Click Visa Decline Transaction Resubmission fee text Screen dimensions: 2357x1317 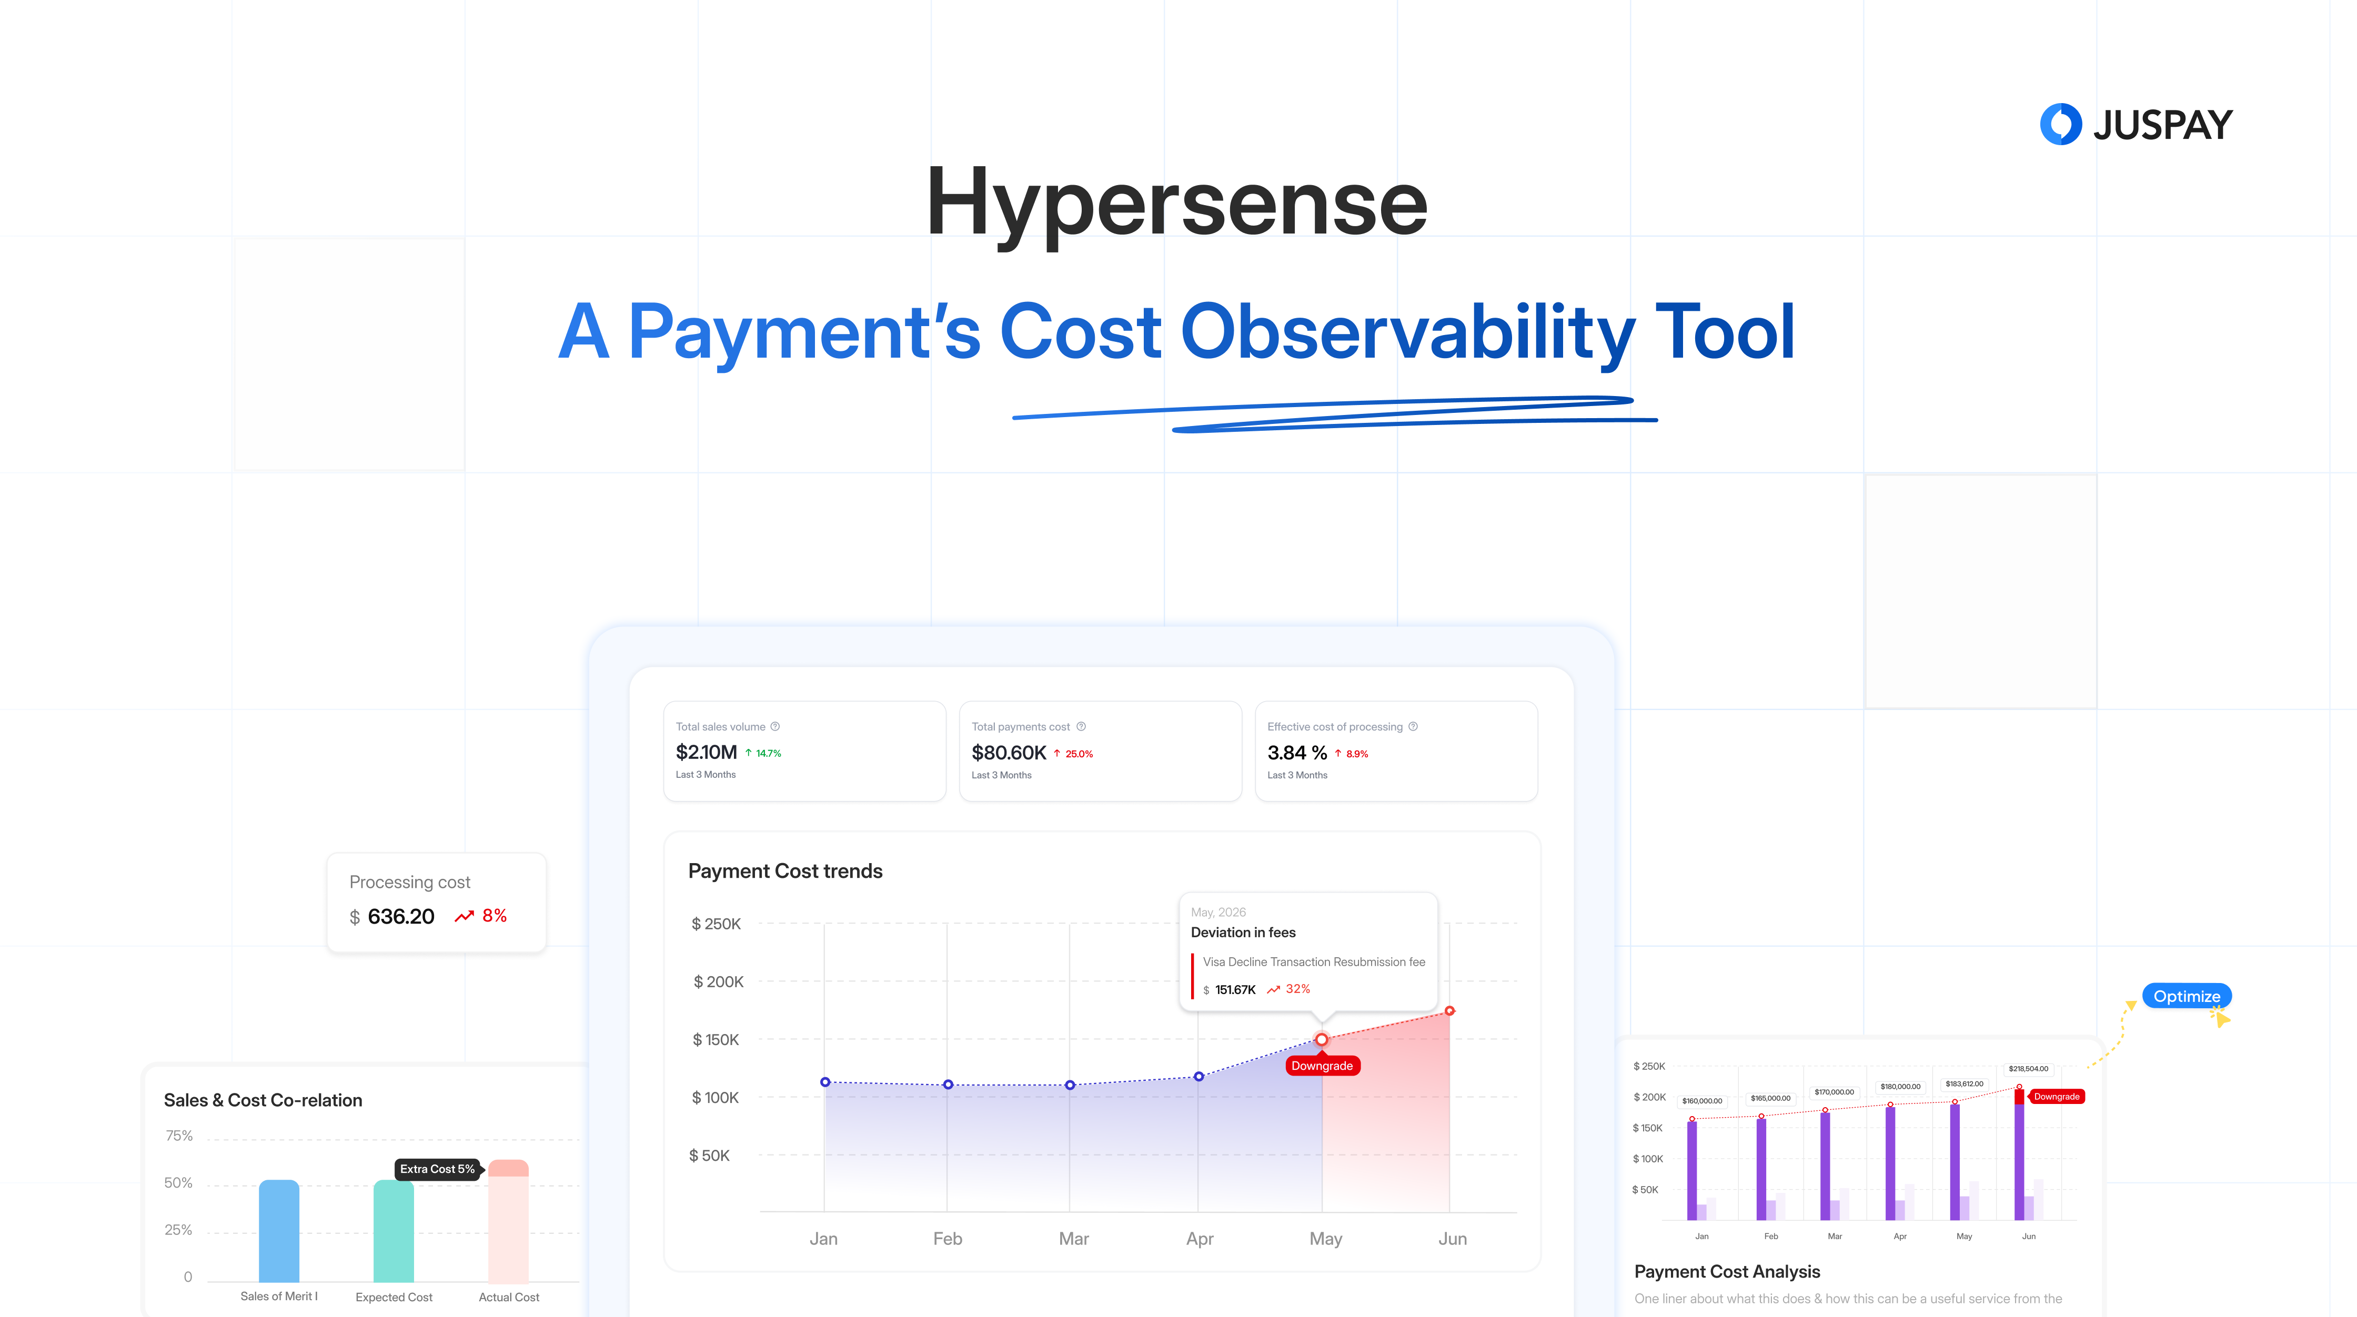coord(1314,962)
